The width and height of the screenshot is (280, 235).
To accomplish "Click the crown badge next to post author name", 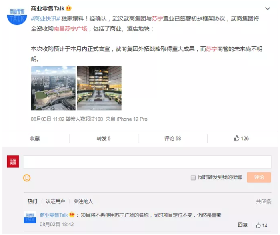I will click(x=69, y=8).
